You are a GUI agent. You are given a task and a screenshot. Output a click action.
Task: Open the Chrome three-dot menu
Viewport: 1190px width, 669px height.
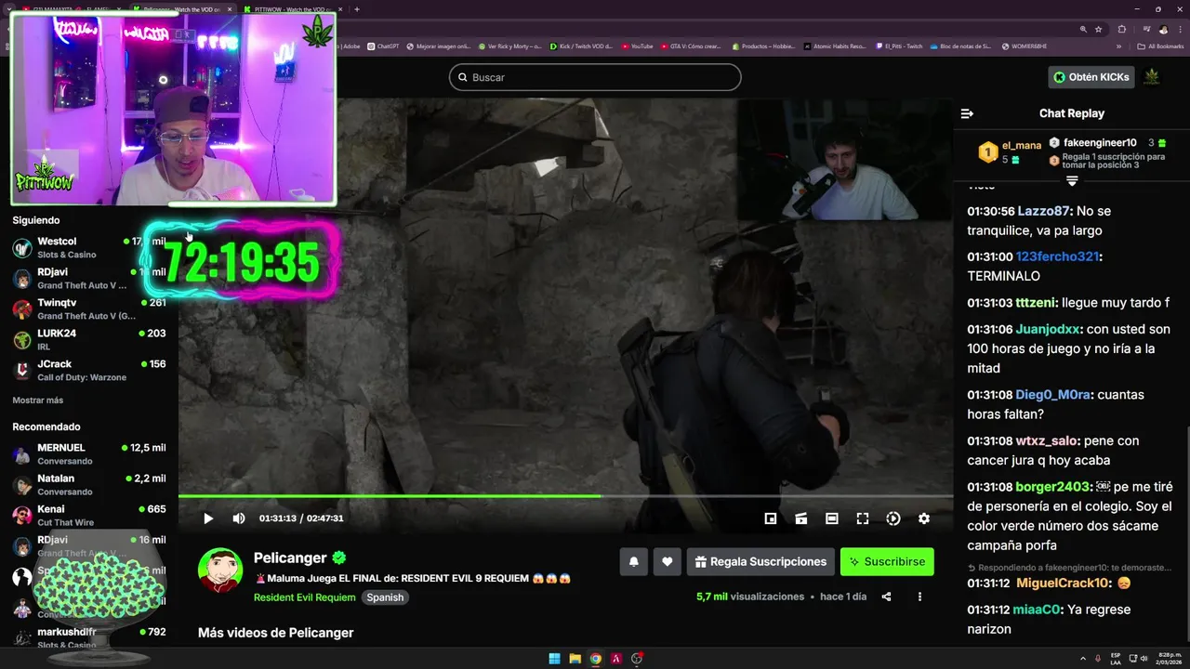(1179, 29)
